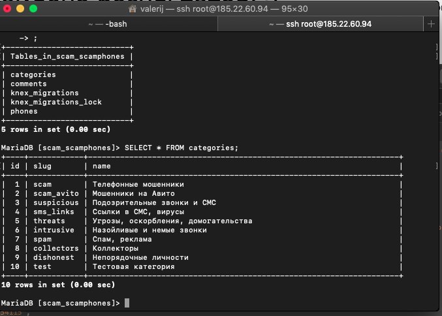Click the Tables_in_scam_scamphones header
Viewport: 442px width, 316px height.
click(67, 56)
